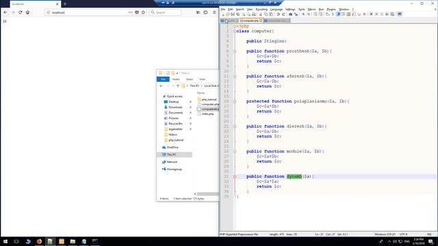Open File tab in File Explorer ribbon
Screen dimensions: 438x246
163,79
